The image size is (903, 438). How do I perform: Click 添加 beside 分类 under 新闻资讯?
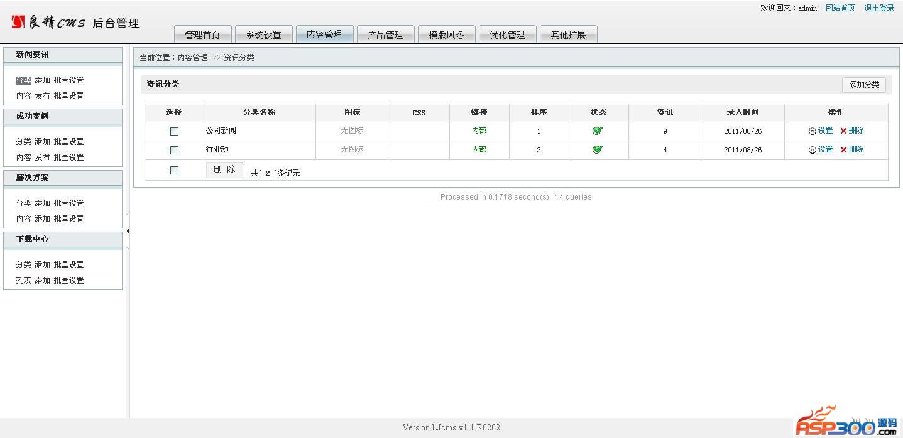(42, 80)
